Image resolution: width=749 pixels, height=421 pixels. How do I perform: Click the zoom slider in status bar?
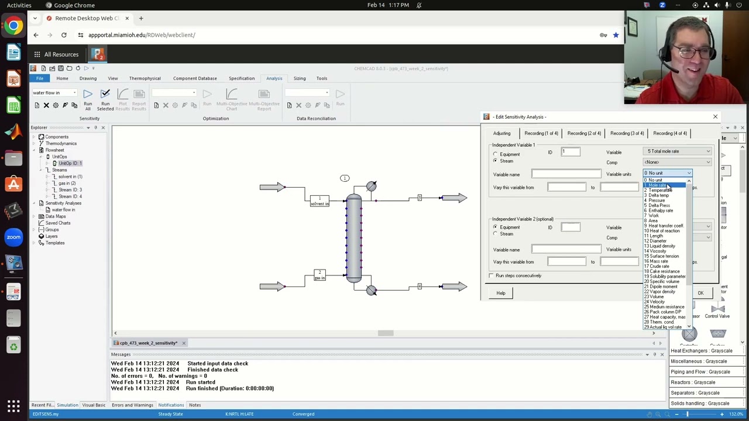[688, 414]
